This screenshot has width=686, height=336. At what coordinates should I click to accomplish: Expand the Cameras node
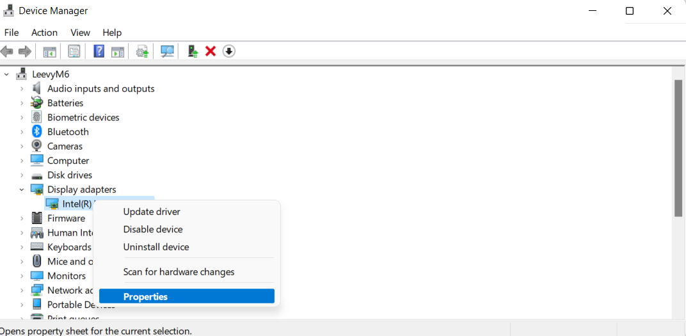coord(22,146)
